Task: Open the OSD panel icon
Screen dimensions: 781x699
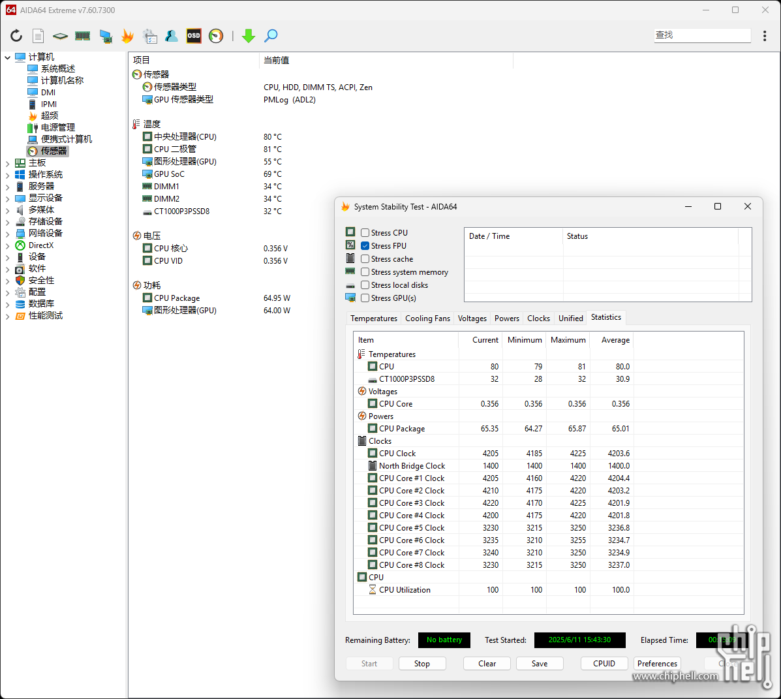Action: point(194,36)
